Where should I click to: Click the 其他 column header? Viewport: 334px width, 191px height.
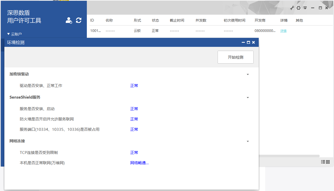(x=299, y=20)
